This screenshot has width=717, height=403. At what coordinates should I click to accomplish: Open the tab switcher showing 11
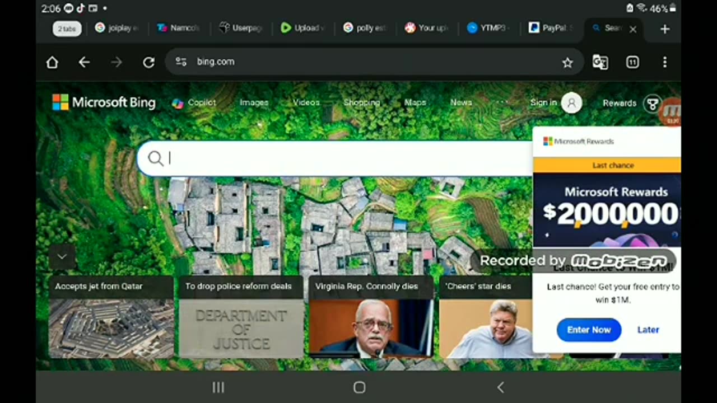tap(632, 62)
